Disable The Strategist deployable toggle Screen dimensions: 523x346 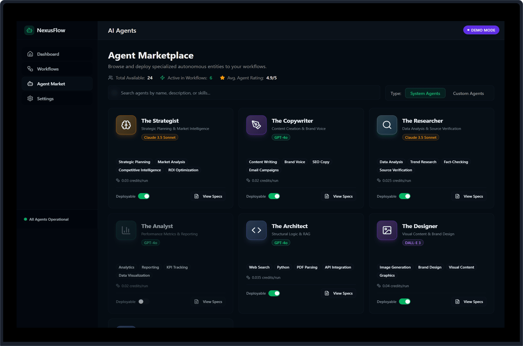pyautogui.click(x=144, y=196)
